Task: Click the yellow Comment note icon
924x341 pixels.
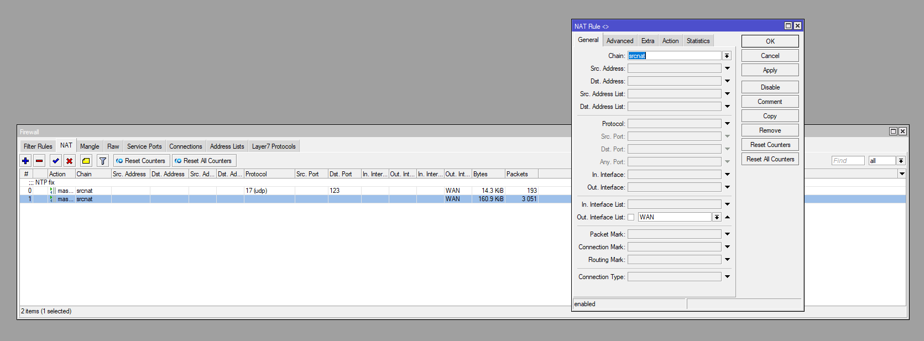Action: point(86,161)
